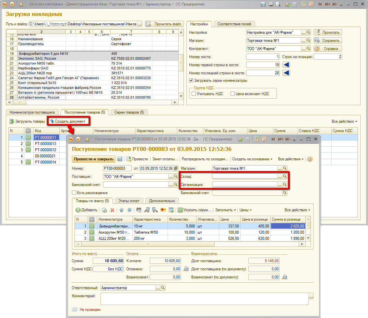
Task: Switch to the Соответствие полей tab
Action: click(235, 24)
